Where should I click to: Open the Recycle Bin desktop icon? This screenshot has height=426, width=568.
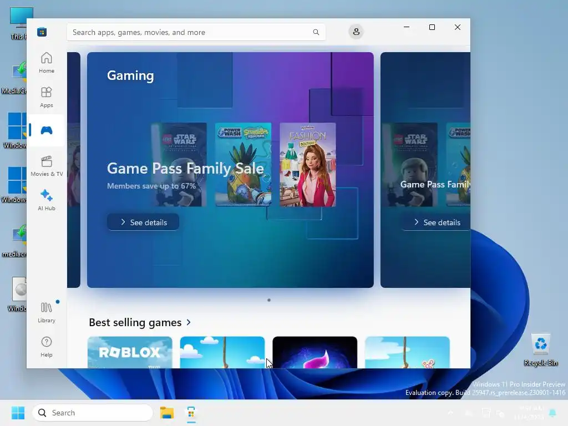tap(540, 349)
